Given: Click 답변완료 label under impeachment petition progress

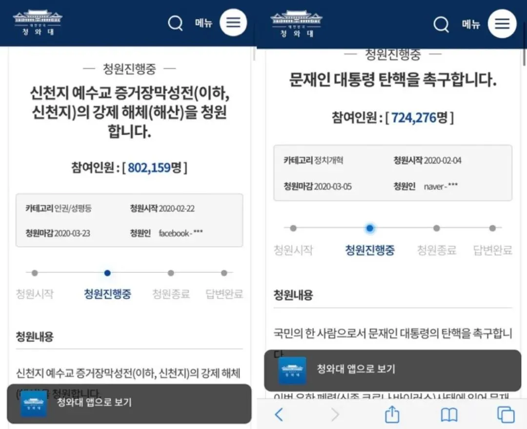Looking at the screenshot, I should tap(492, 250).
